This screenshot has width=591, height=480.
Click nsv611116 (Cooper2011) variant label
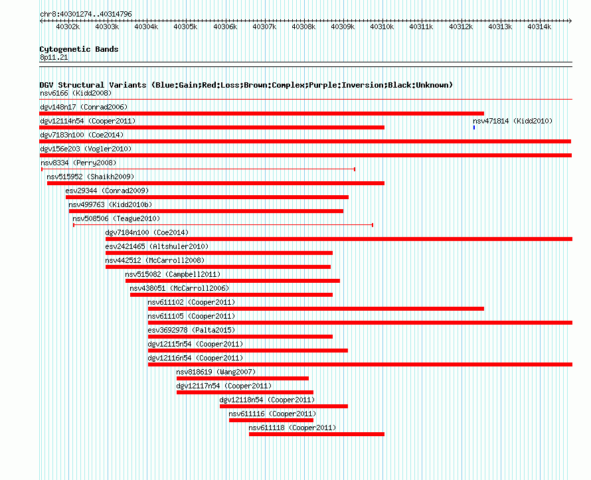(x=272, y=414)
